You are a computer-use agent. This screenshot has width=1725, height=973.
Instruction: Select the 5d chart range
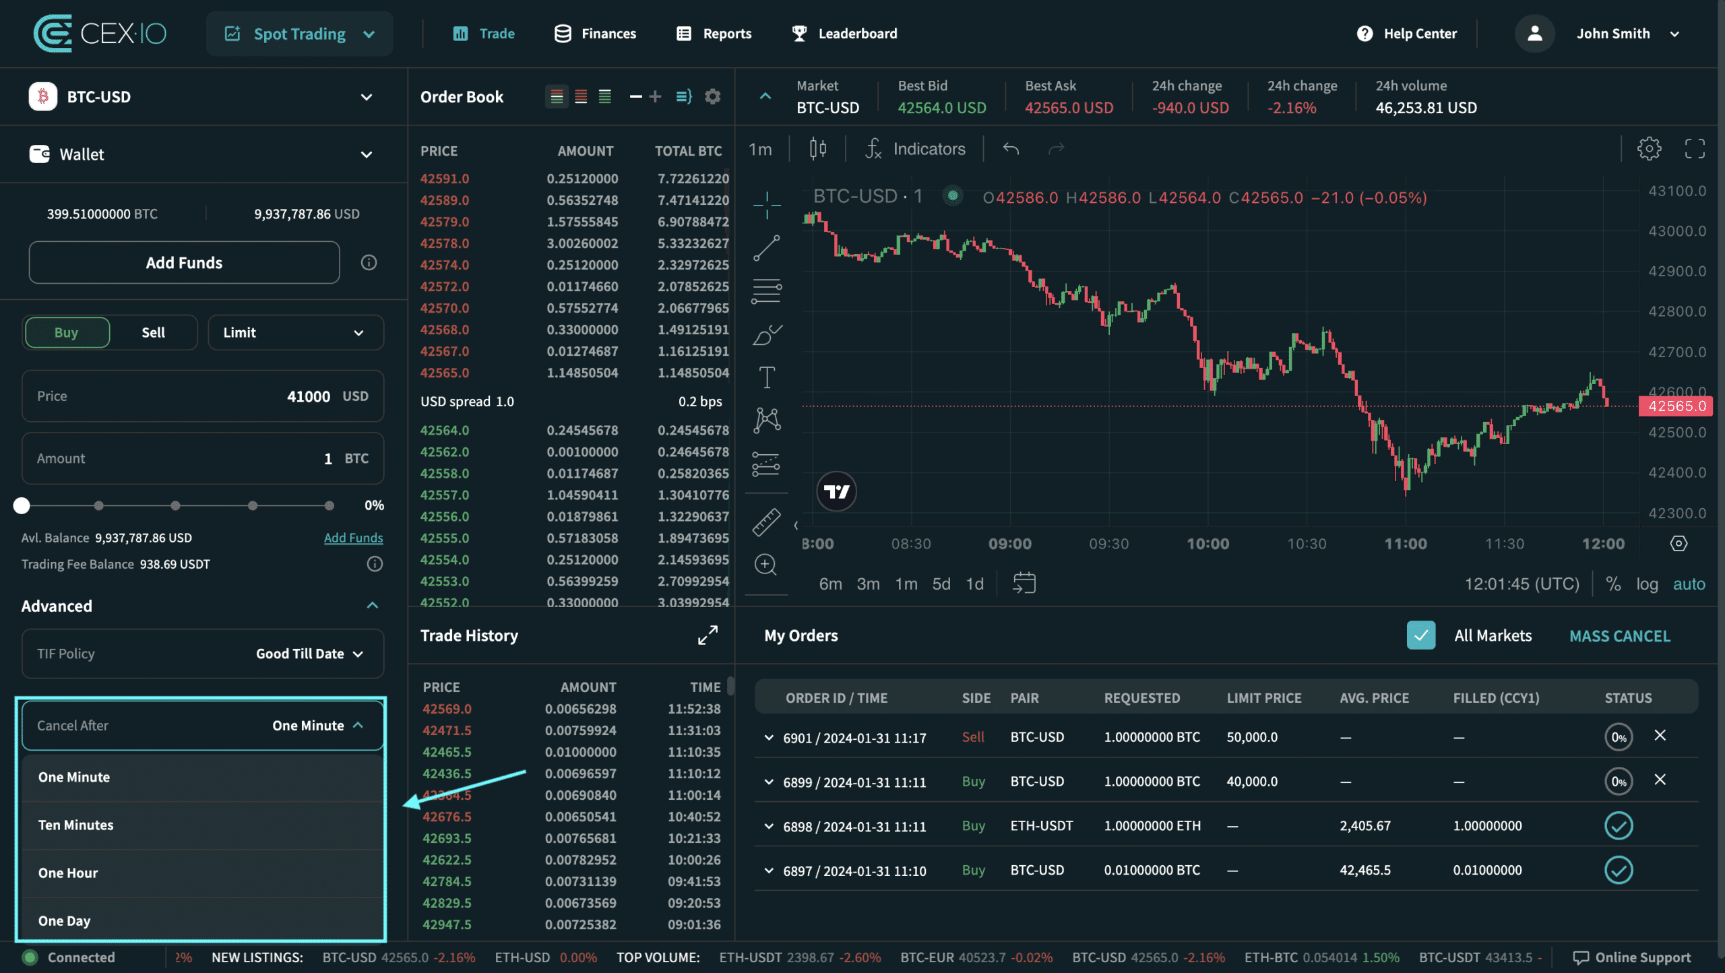pos(941,584)
